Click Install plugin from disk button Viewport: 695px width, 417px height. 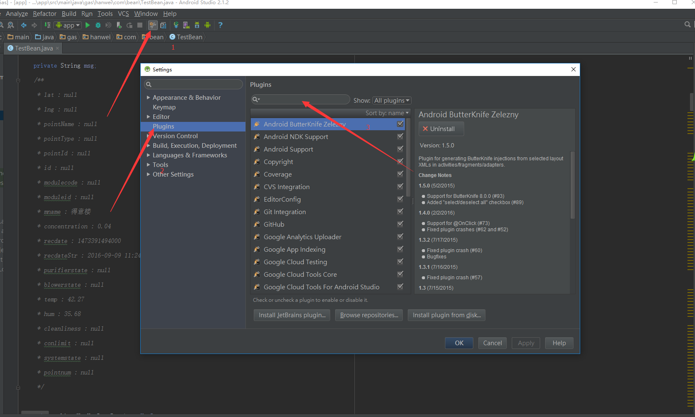pos(447,315)
